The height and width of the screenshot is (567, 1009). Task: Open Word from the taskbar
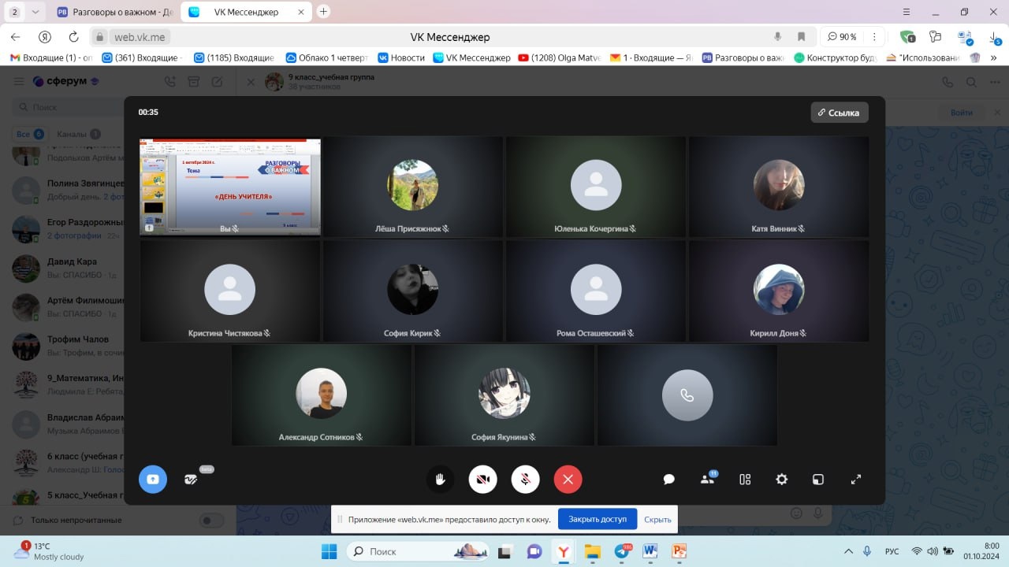pos(650,551)
